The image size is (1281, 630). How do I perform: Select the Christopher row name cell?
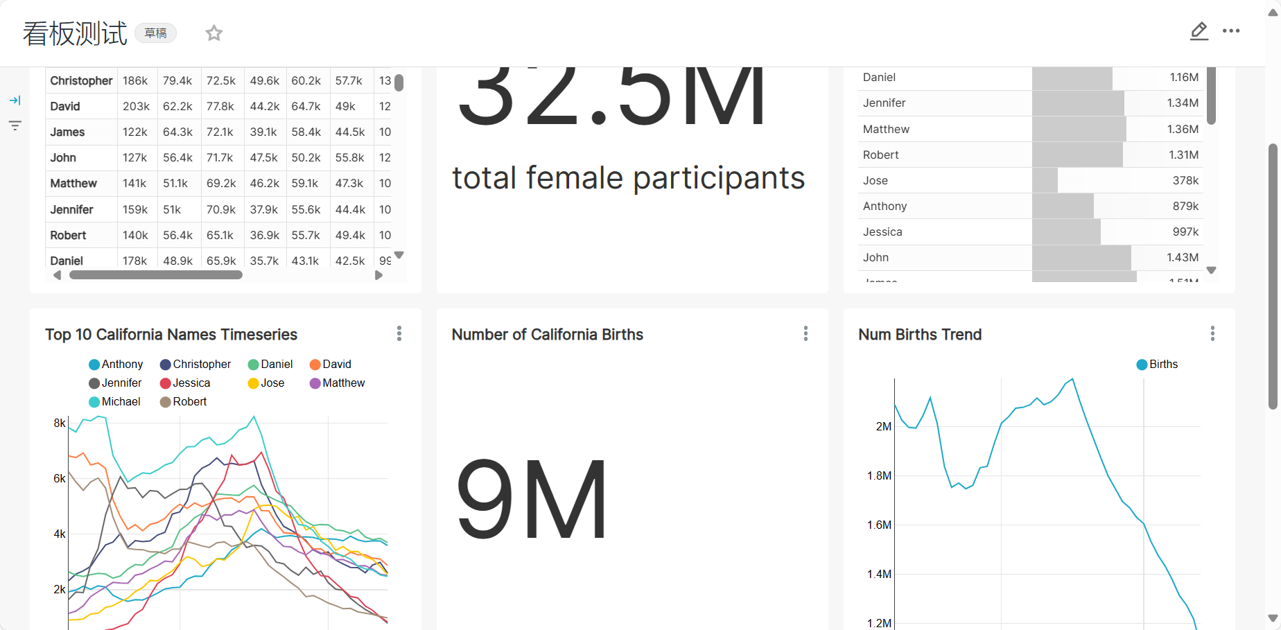(x=81, y=80)
